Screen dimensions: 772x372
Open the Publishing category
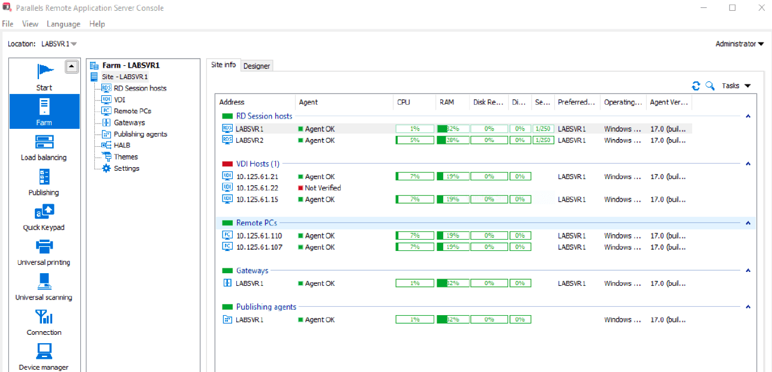(x=44, y=182)
